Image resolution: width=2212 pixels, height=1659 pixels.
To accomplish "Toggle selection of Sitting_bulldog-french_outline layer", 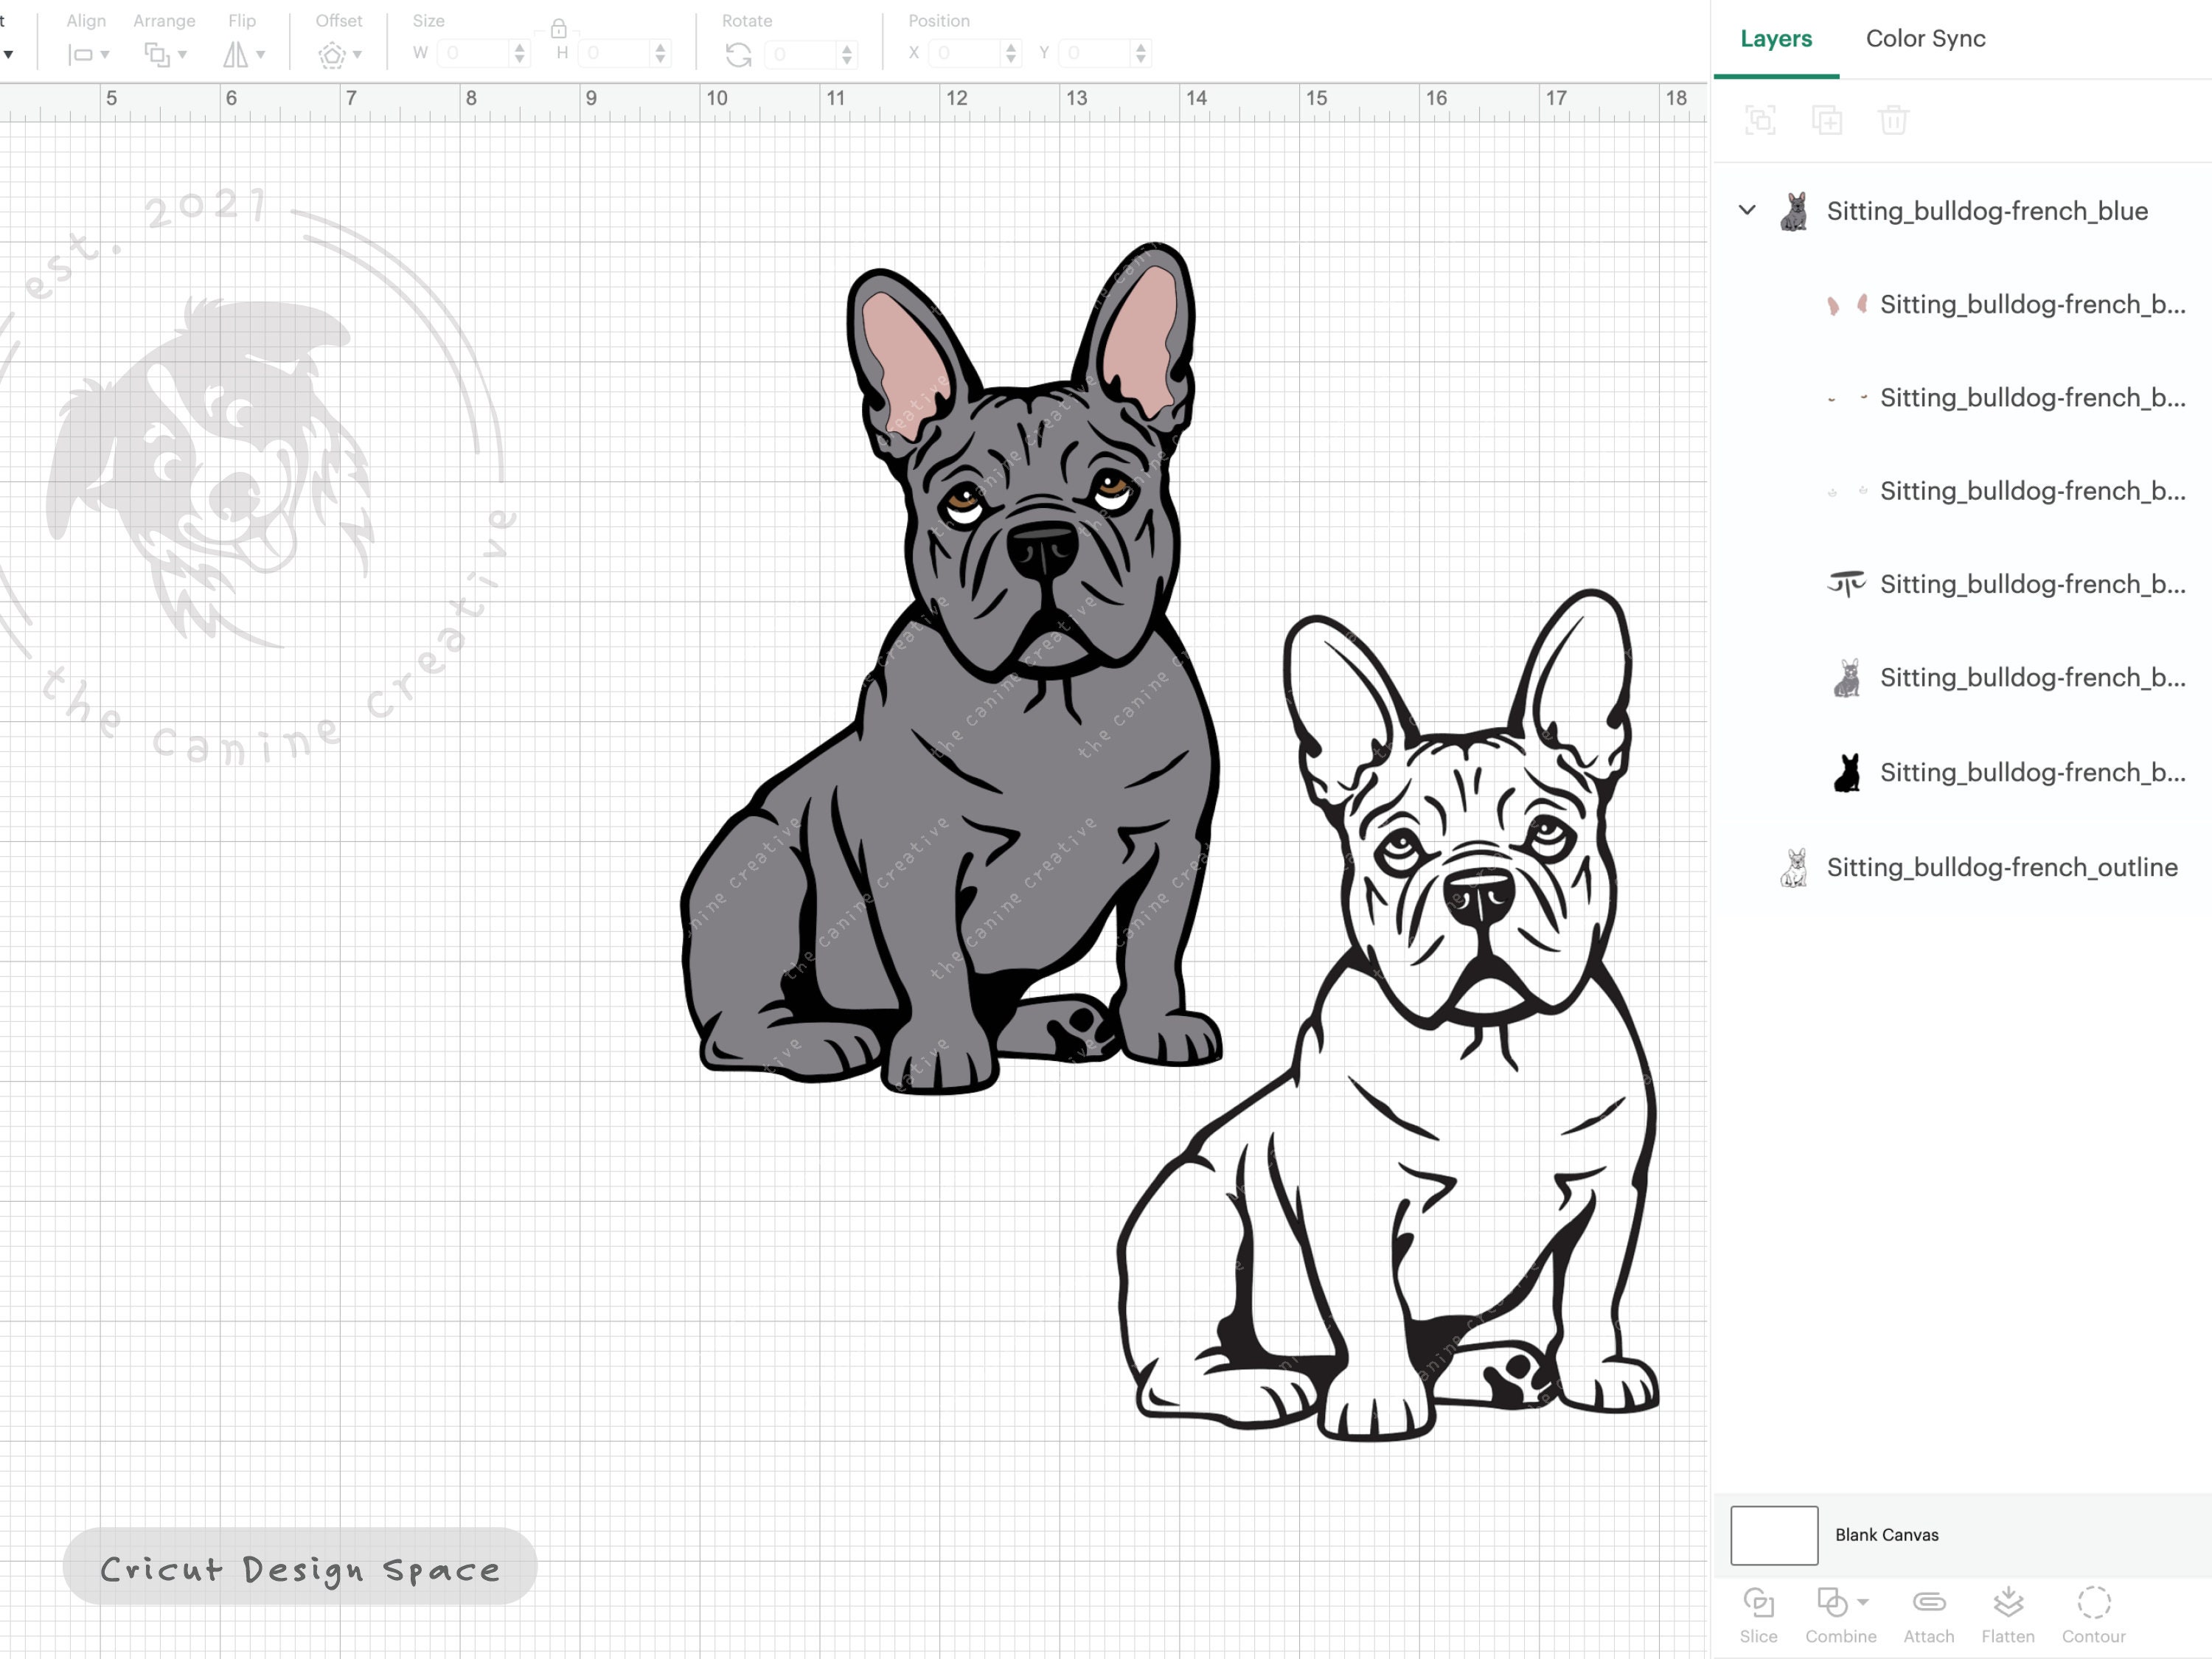I will [2001, 867].
